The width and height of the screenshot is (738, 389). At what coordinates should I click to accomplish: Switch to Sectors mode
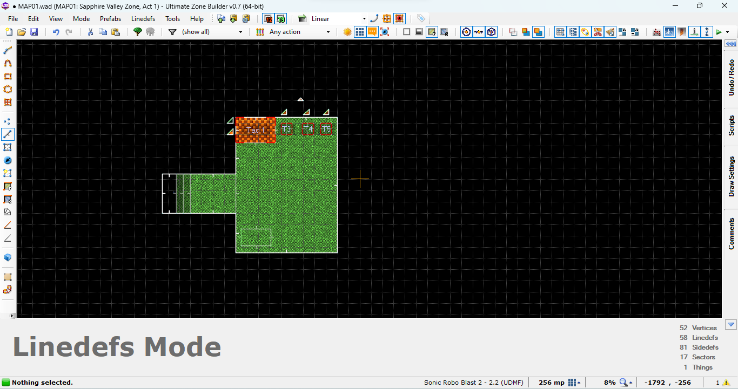[x=8, y=147]
